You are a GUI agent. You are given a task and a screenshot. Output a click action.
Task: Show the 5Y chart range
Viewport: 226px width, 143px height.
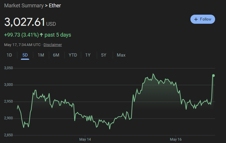pos(104,55)
